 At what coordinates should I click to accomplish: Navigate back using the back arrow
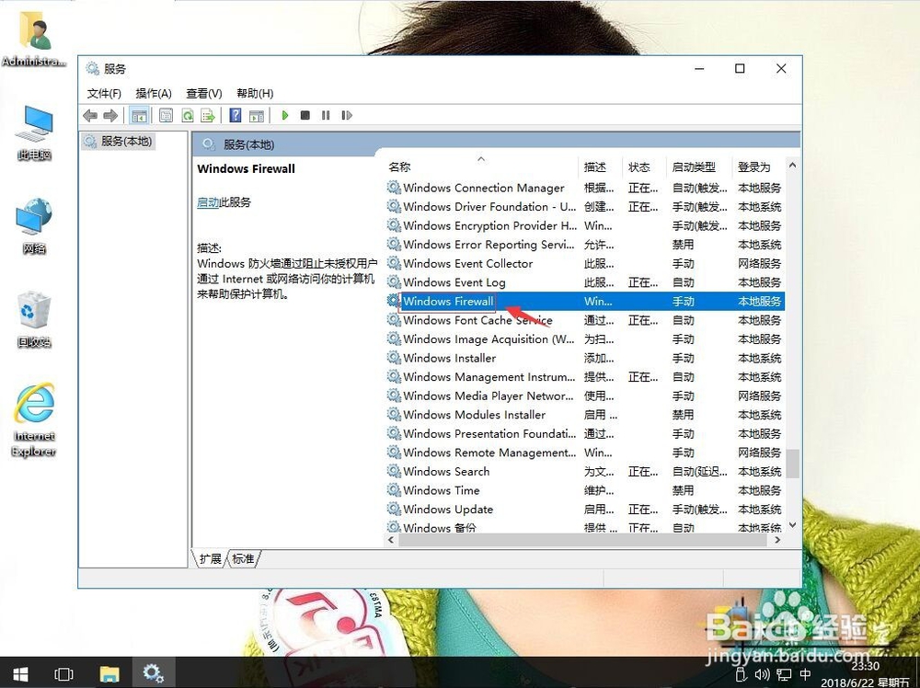88,115
